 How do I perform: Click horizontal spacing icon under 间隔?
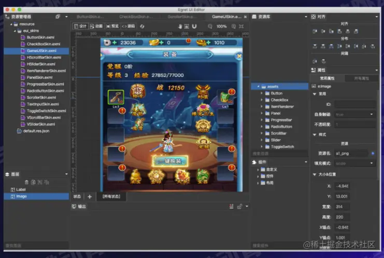(315, 61)
